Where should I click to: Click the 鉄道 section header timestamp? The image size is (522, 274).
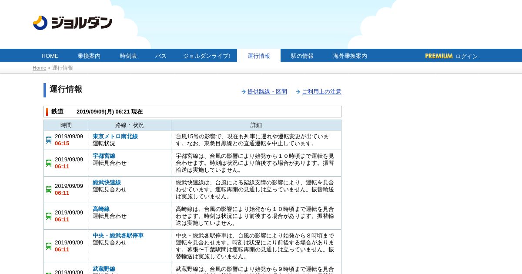(x=110, y=112)
